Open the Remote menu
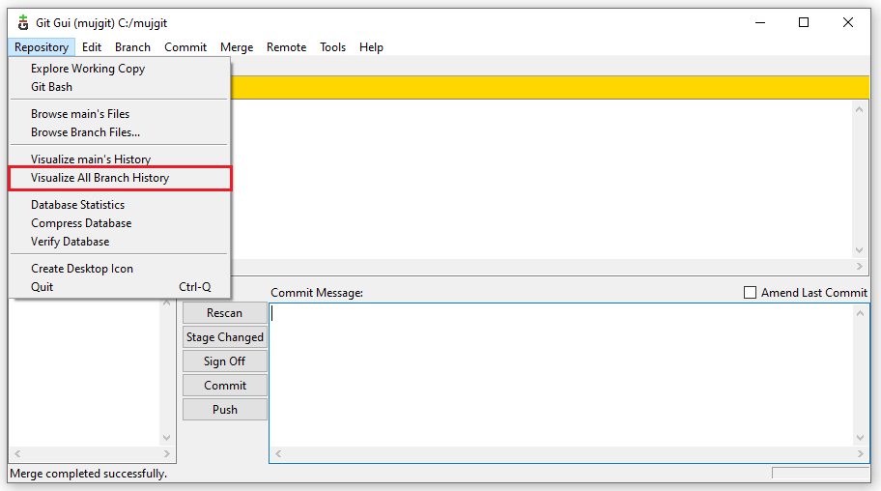 pos(287,47)
